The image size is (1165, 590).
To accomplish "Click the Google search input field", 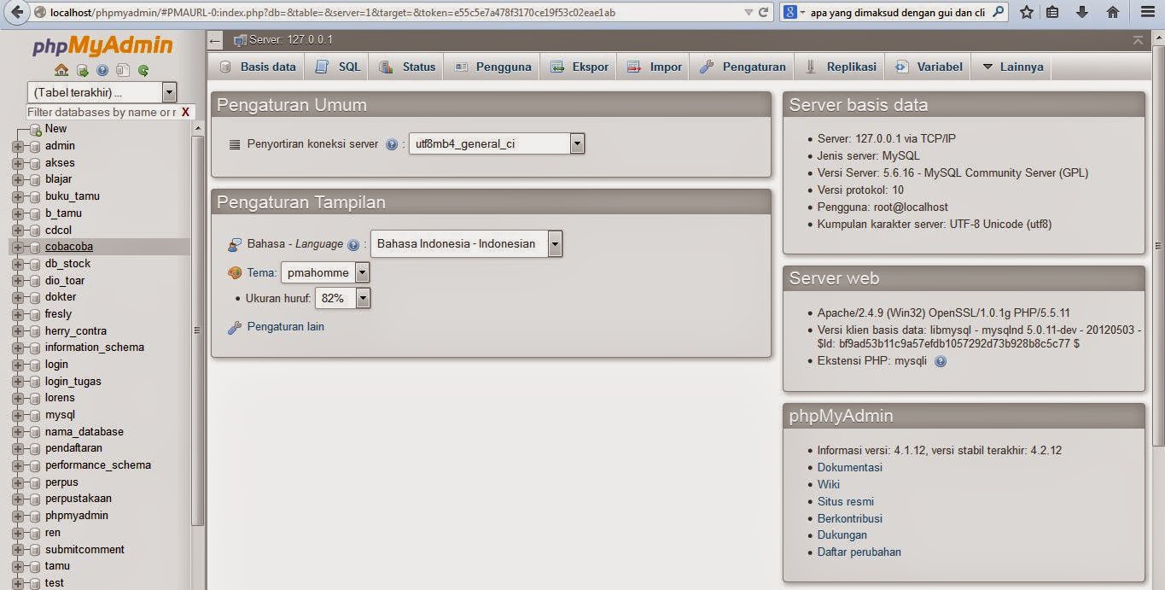I will [896, 13].
